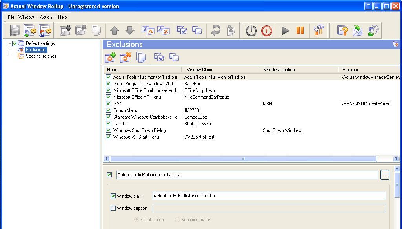Image resolution: width=402 pixels, height=229 pixels.
Task: Add a new exclusion item
Action: 110,57
